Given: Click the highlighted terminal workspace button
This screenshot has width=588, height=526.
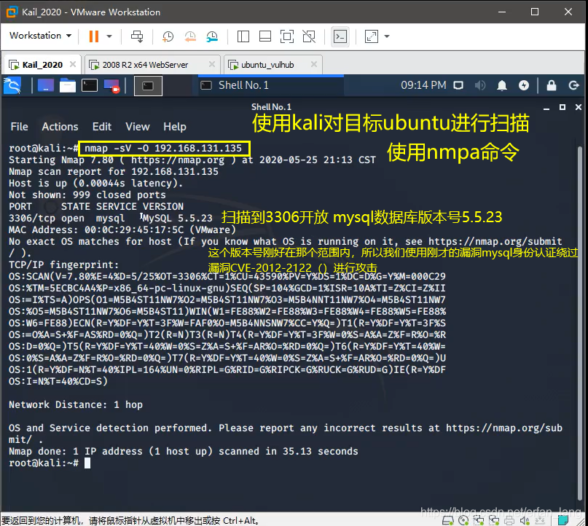Looking at the screenshot, I should click(148, 86).
